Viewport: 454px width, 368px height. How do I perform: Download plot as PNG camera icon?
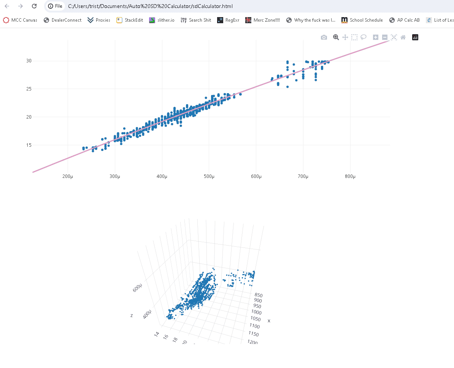tap(324, 37)
